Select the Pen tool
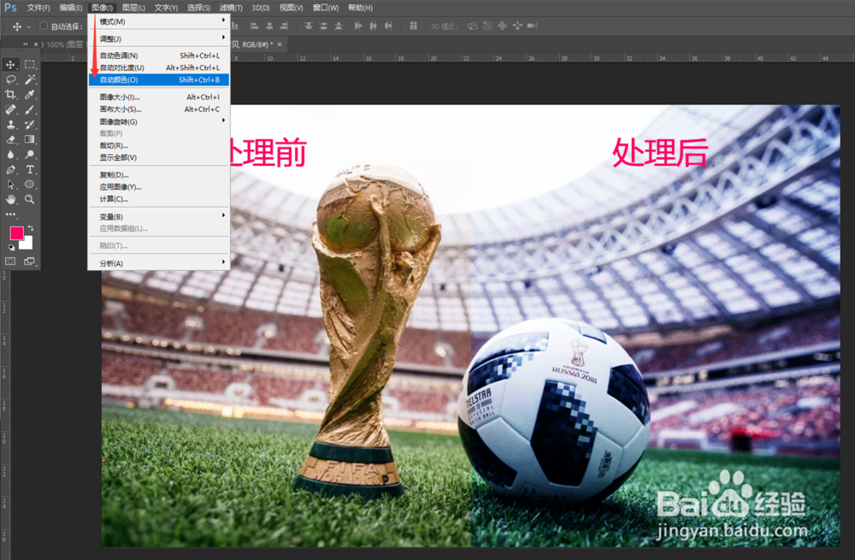This screenshot has height=560, width=855. (10, 169)
